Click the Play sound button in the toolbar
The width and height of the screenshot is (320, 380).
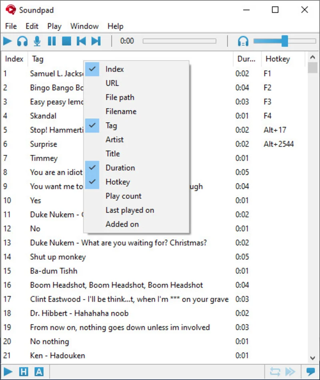coord(8,41)
